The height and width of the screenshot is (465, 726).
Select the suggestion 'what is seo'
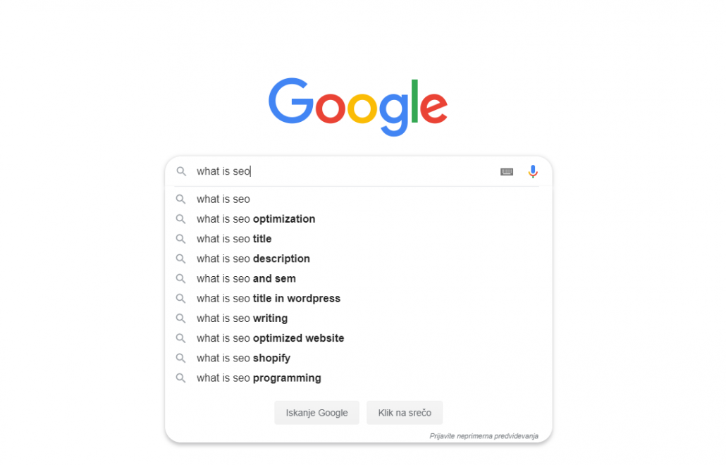(x=223, y=199)
